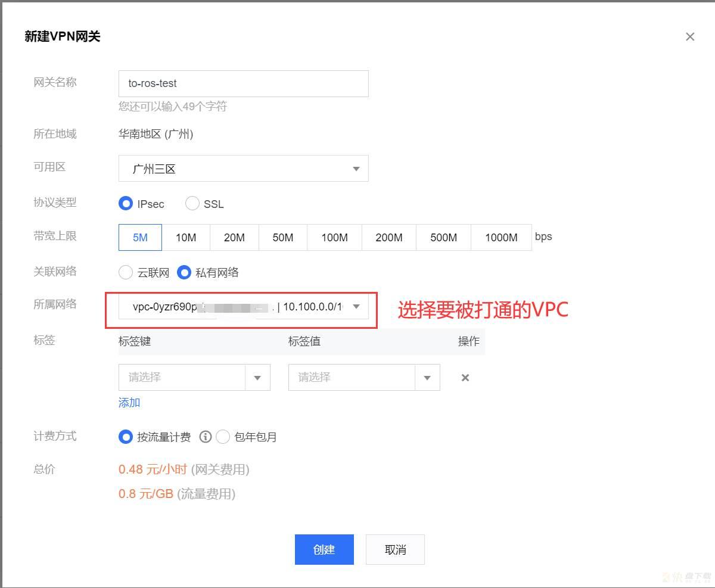715x588 pixels.
Task: Choose 1000M bandwidth limit
Action: tap(501, 237)
